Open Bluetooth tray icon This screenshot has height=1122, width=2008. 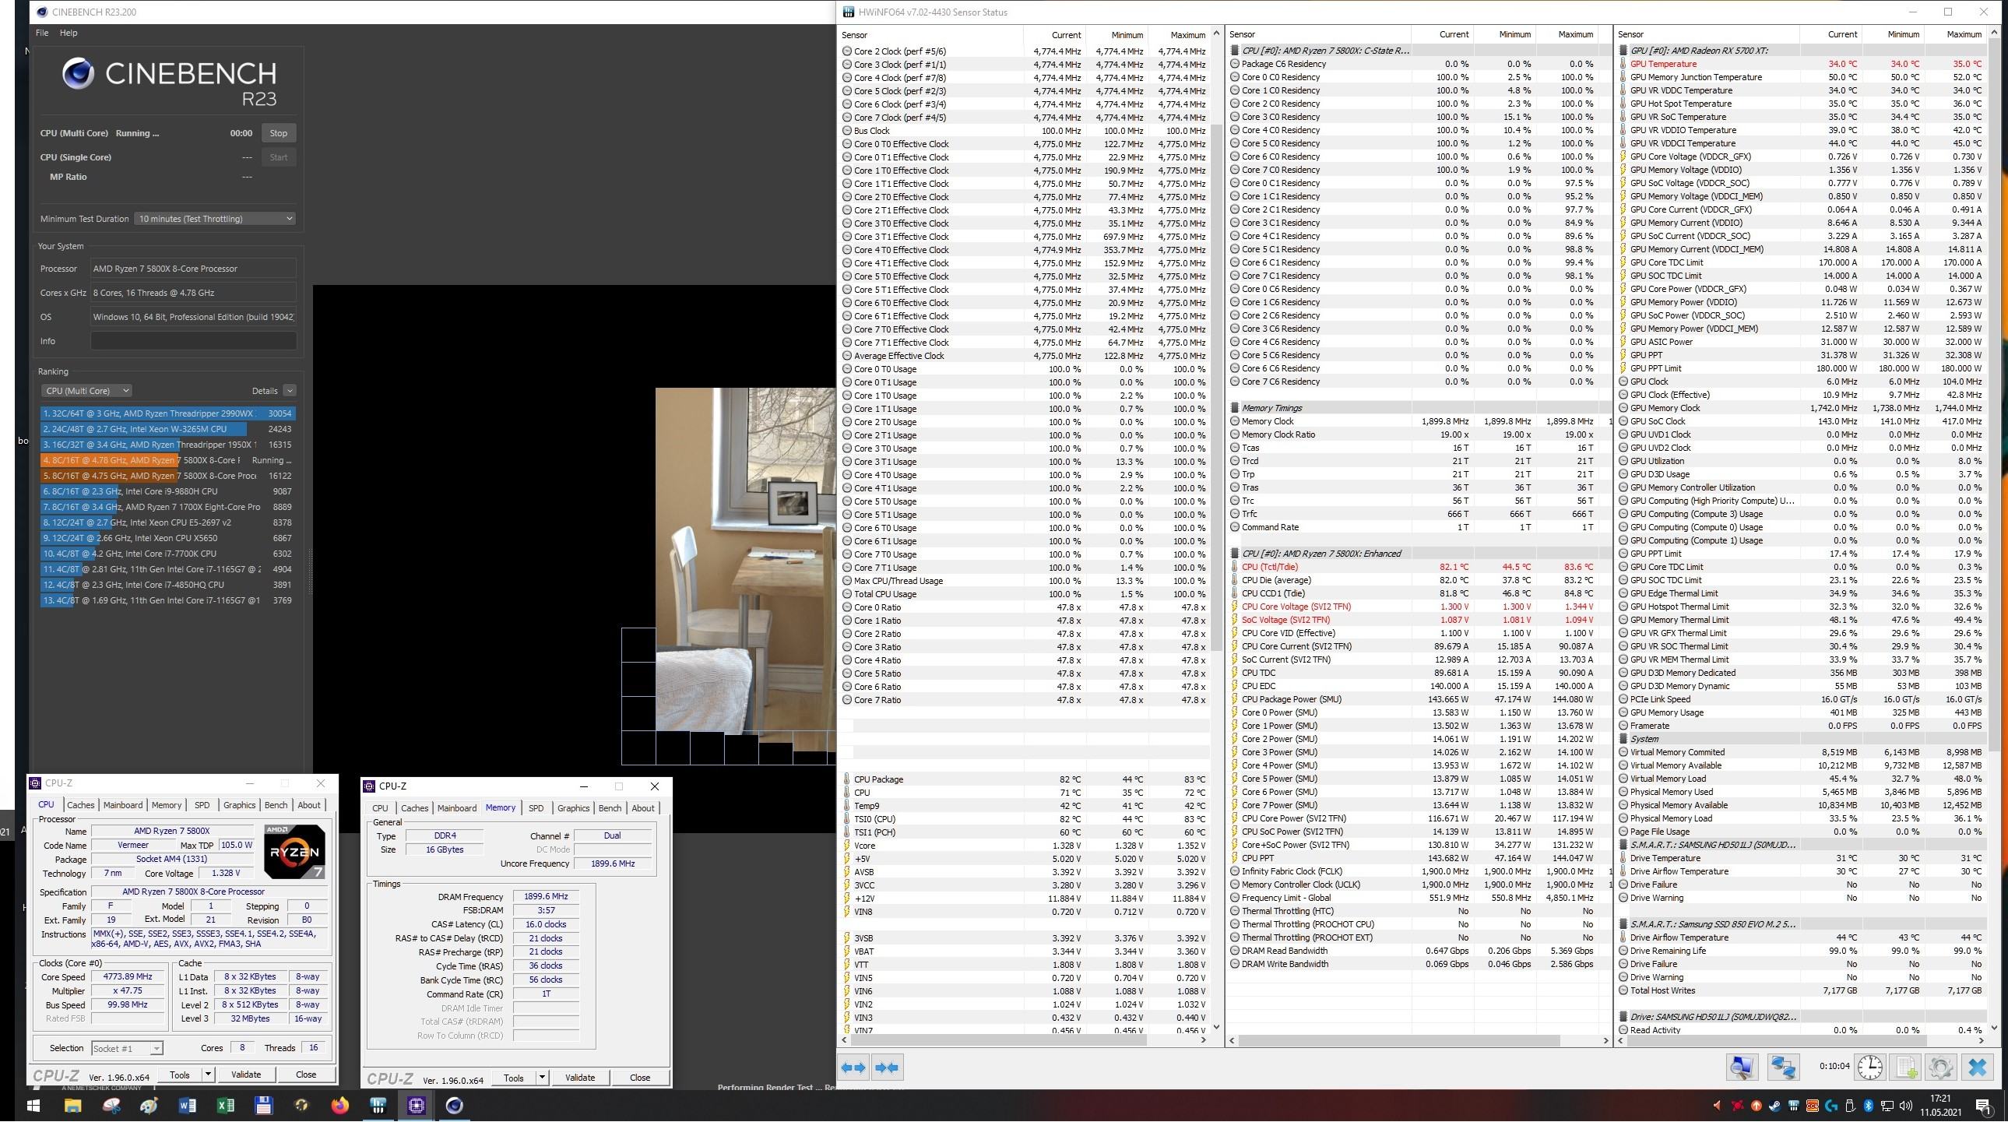point(1869,1106)
